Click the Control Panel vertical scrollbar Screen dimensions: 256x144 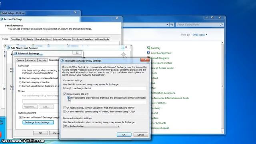click(x=222, y=86)
